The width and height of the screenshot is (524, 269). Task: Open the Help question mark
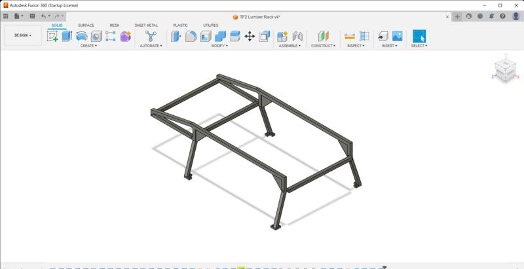502,16
